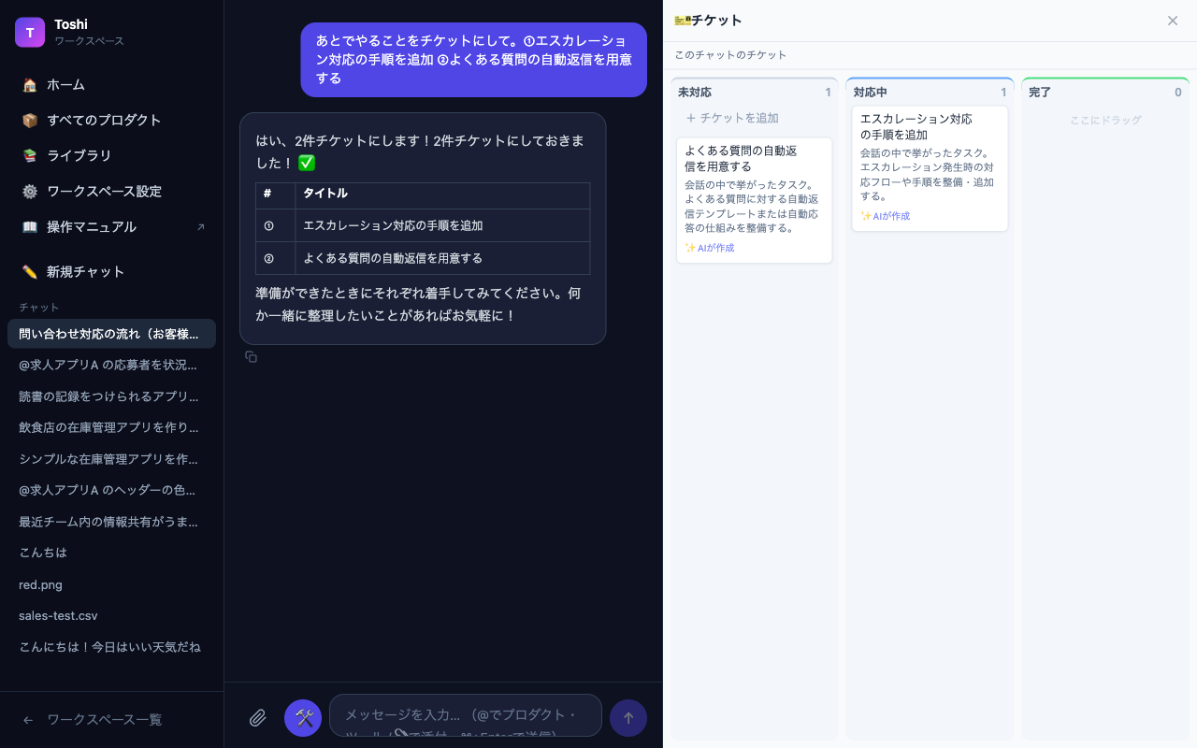The height and width of the screenshot is (748, 1197).
Task: Click the books library icon
Action: (30, 155)
